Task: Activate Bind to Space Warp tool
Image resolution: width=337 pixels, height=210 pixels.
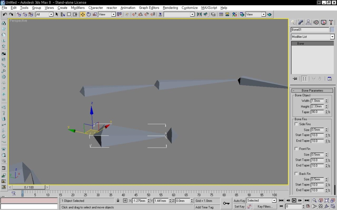Action: (x=31, y=14)
